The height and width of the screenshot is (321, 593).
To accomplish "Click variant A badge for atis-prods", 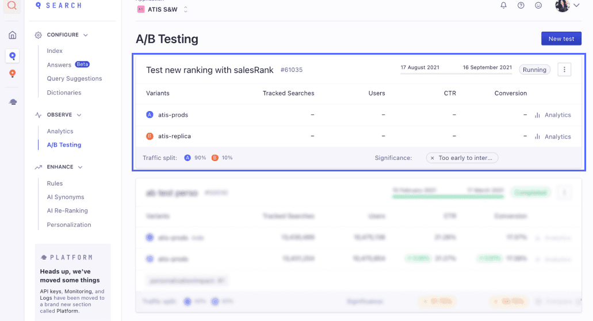I will [x=150, y=114].
